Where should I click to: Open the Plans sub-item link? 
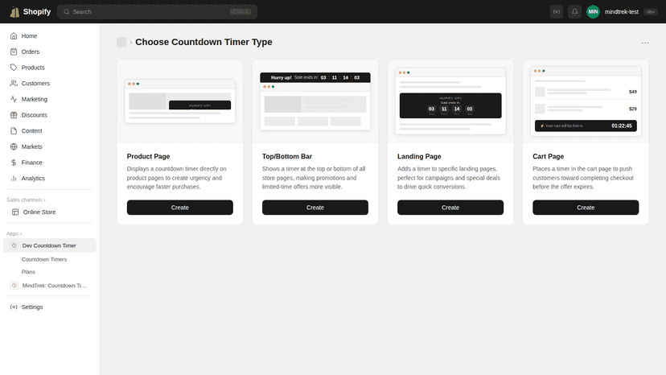[28, 272]
